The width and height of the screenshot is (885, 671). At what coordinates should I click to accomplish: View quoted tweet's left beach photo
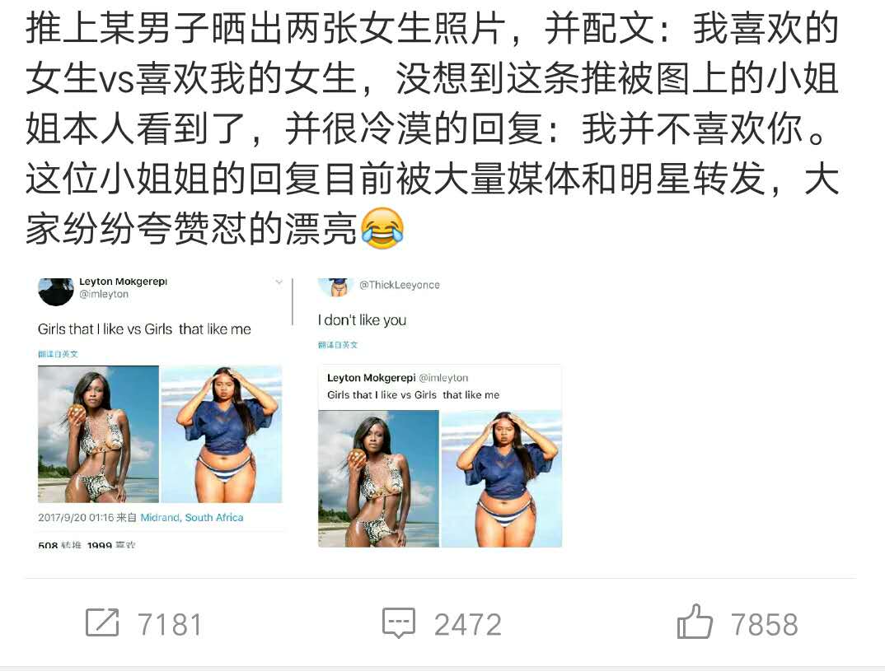pos(379,478)
